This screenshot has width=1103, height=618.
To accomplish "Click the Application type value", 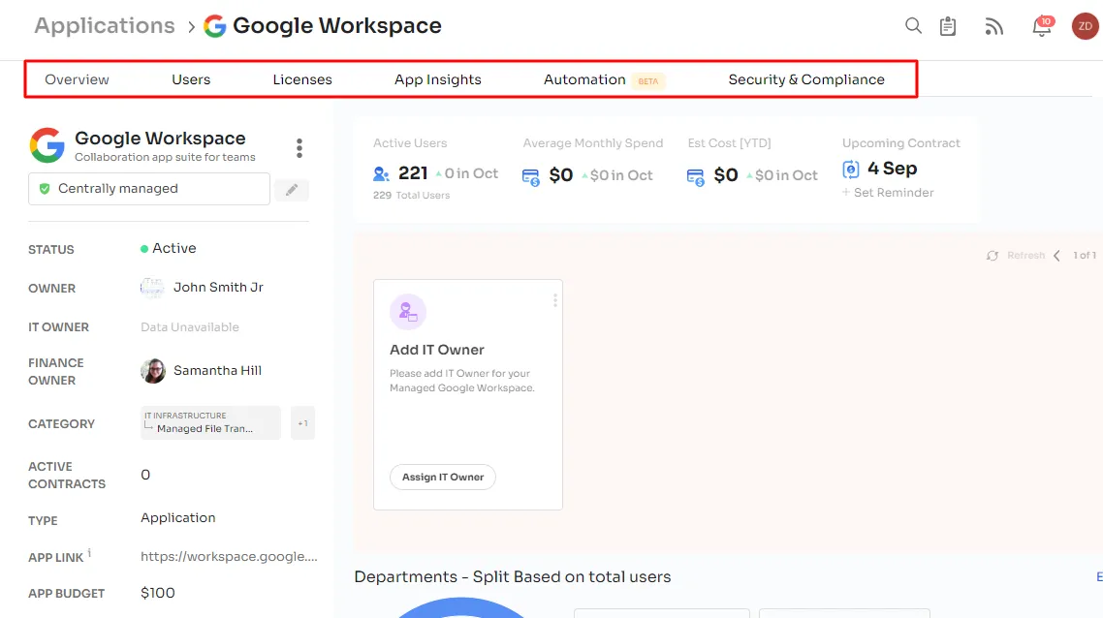I will (x=178, y=517).
